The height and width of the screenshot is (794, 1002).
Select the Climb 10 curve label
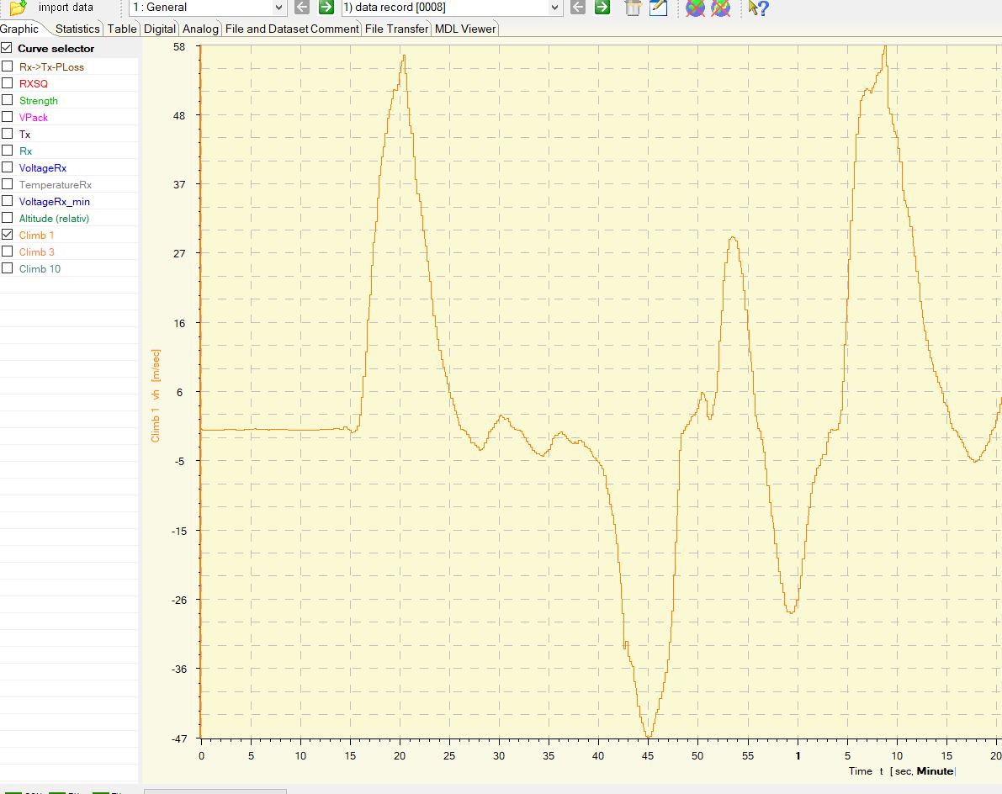pyautogui.click(x=40, y=269)
